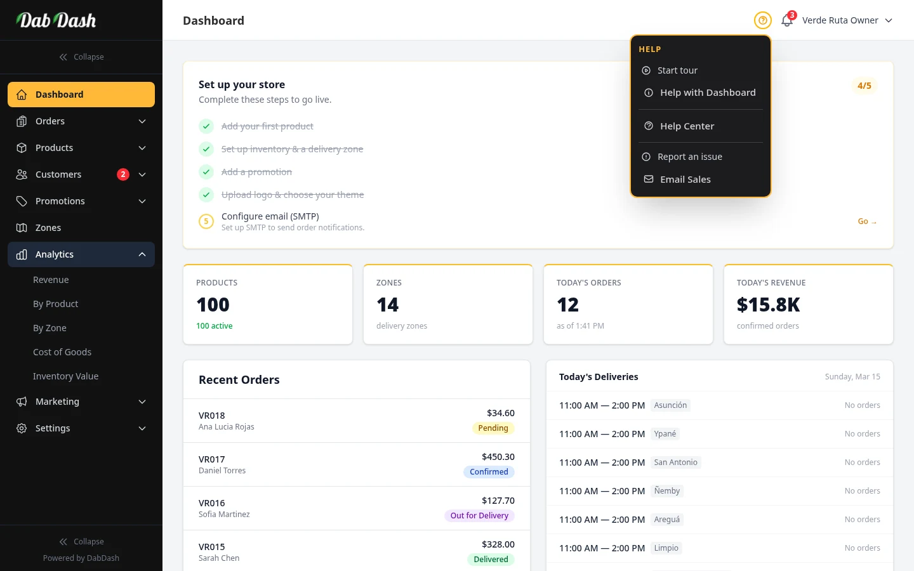The image size is (914, 571).
Task: Collapse the Analytics section chevron
Action: coord(142,254)
